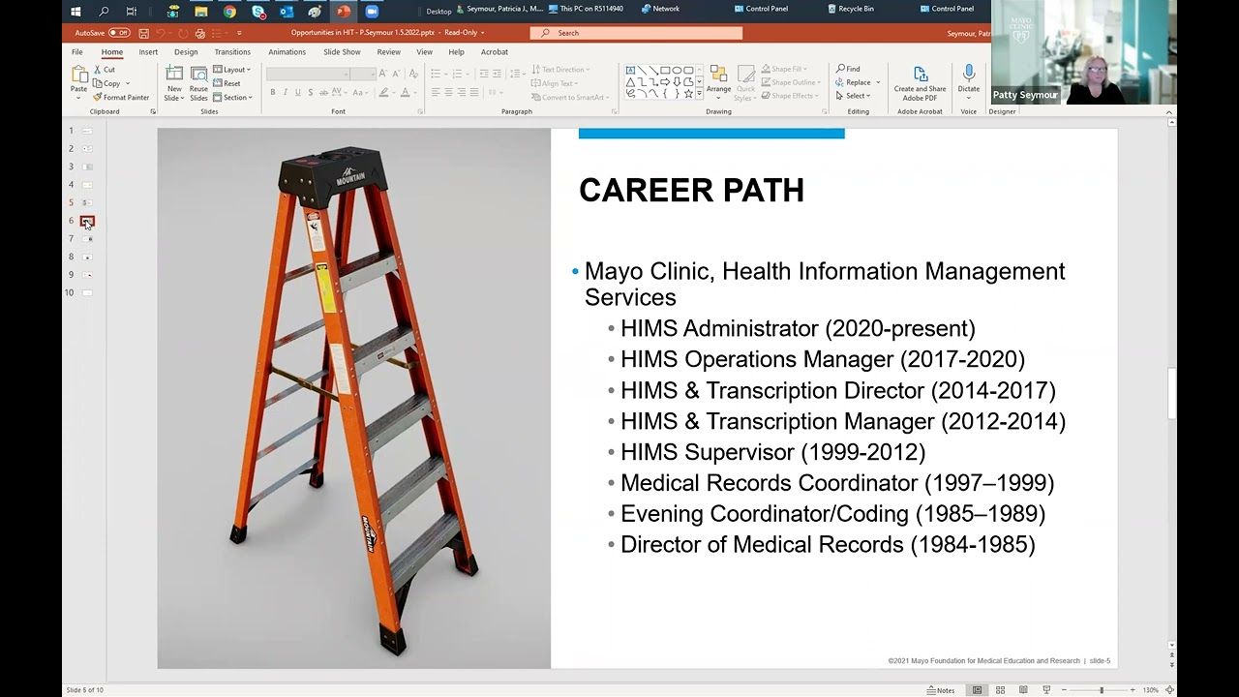Open the Windows Start menu
The width and height of the screenshot is (1239, 697).
click(76, 12)
